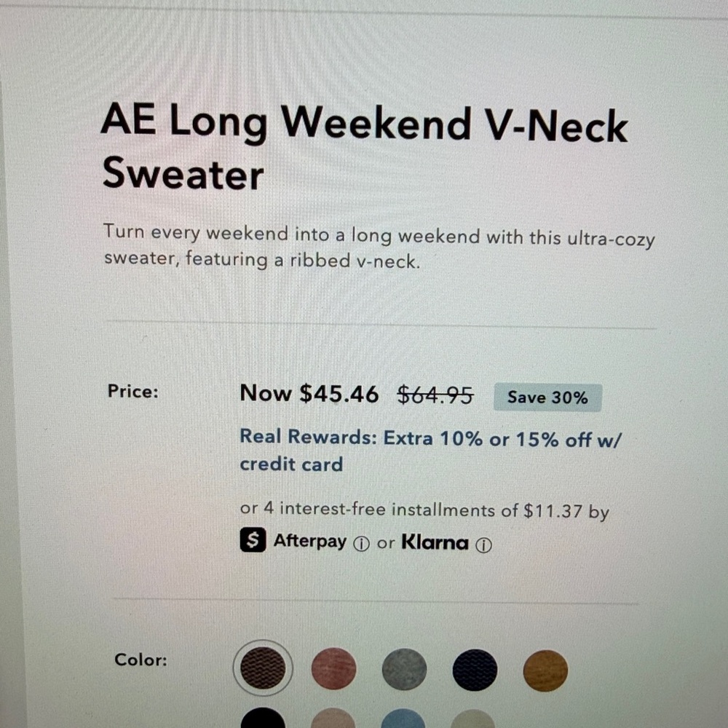The image size is (728, 728).
Task: Click the Klarna text link
Action: (x=435, y=542)
